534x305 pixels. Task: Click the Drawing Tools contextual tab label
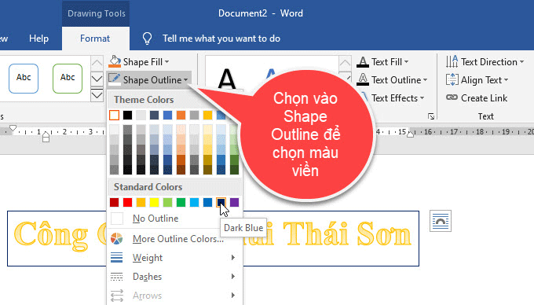tap(97, 13)
